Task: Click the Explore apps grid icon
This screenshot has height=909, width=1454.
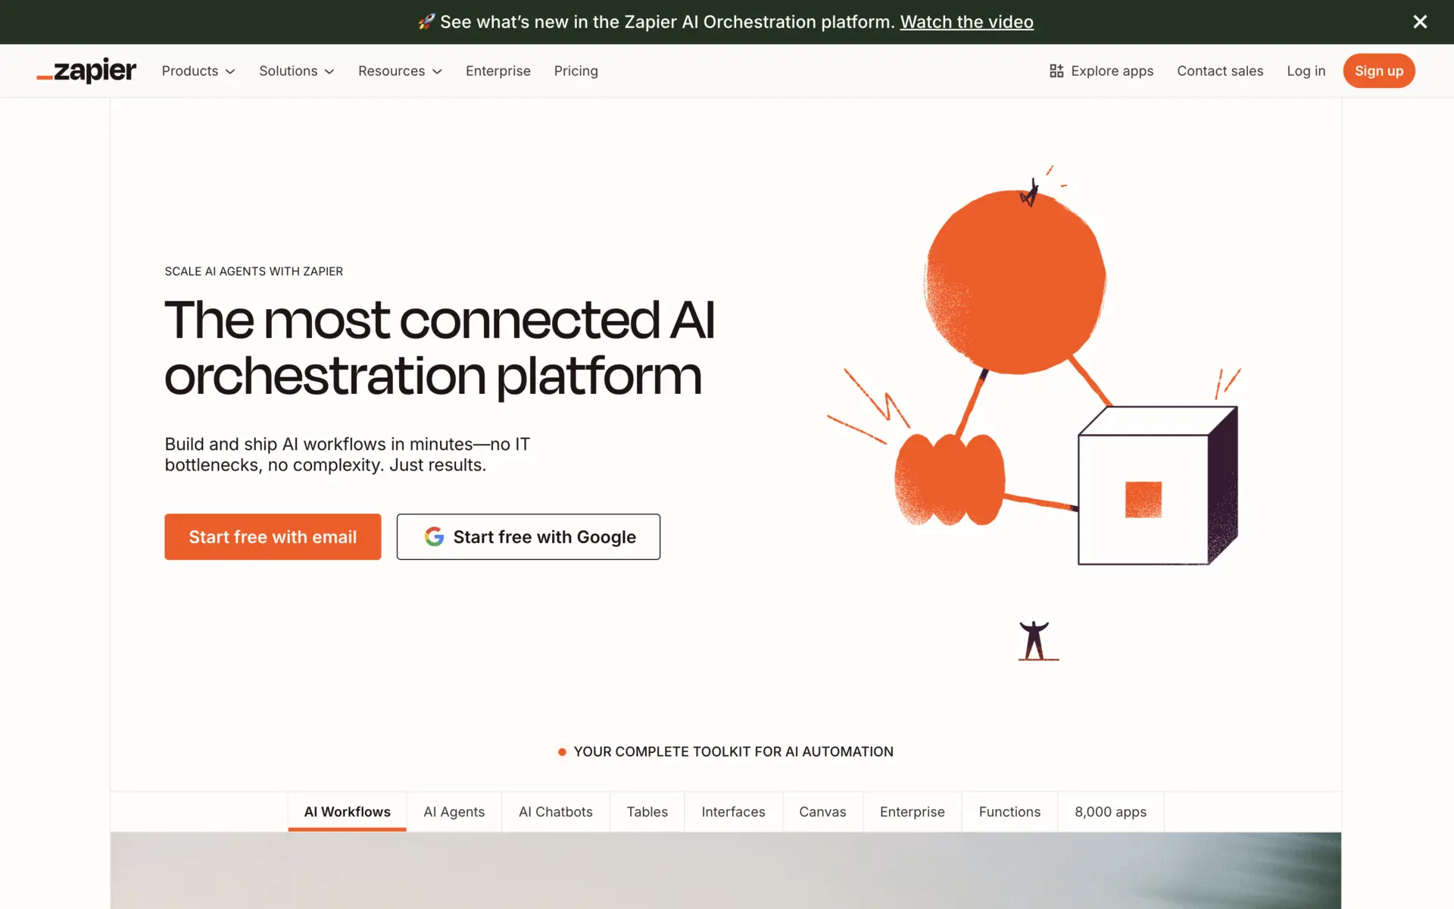Action: tap(1056, 70)
